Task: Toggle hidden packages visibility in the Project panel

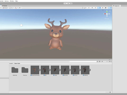Action: pyautogui.click(x=110, y=61)
